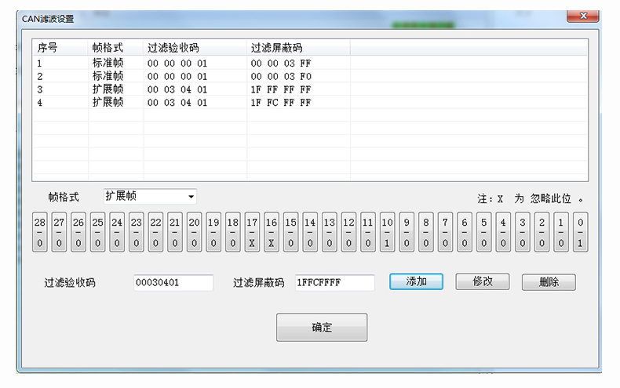620x388 pixels.
Task: Toggle filter bit 22 button
Action: point(156,232)
